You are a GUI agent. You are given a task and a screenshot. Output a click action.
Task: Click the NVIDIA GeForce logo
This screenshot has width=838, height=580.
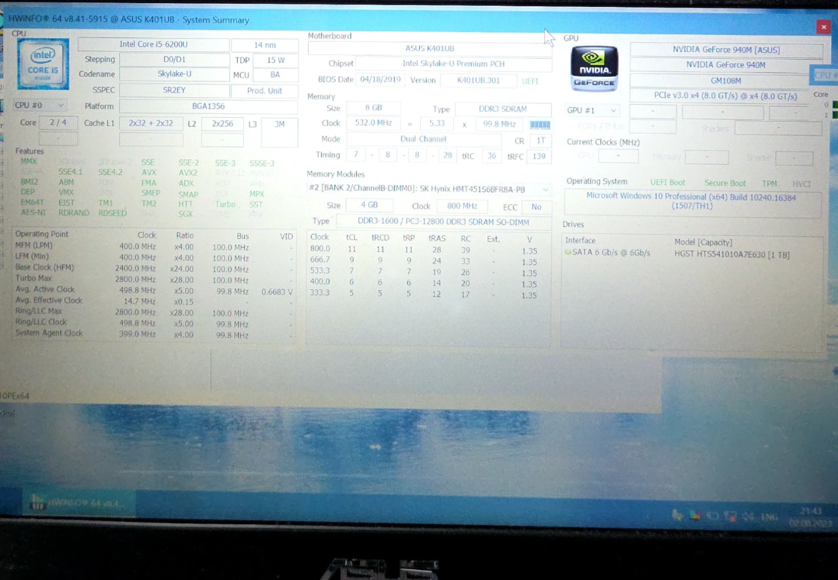tap(594, 69)
